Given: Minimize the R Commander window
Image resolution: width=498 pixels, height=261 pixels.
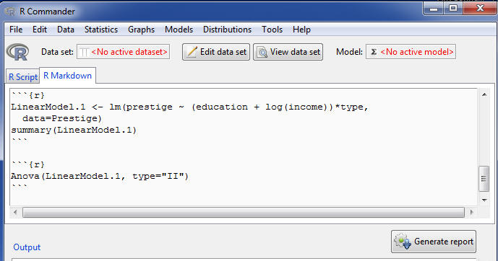Looking at the screenshot, I should [x=434, y=9].
